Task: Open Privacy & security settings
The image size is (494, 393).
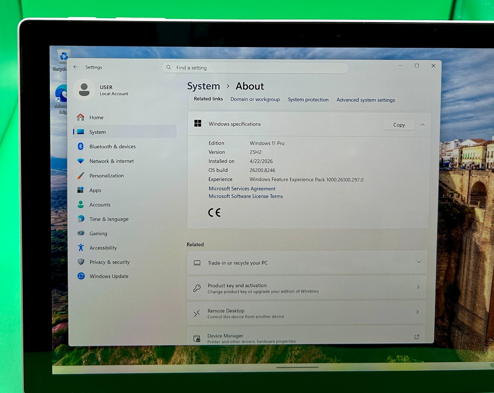Action: click(x=125, y=262)
